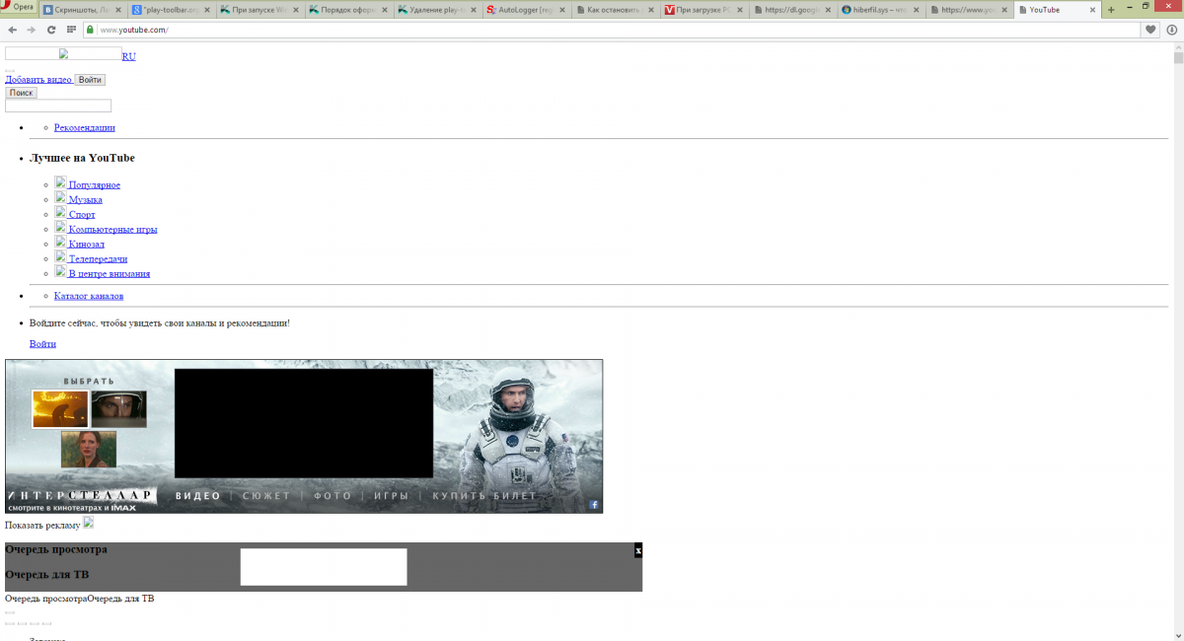Open the 'Спорт' link
The image size is (1184, 641).
82,214
